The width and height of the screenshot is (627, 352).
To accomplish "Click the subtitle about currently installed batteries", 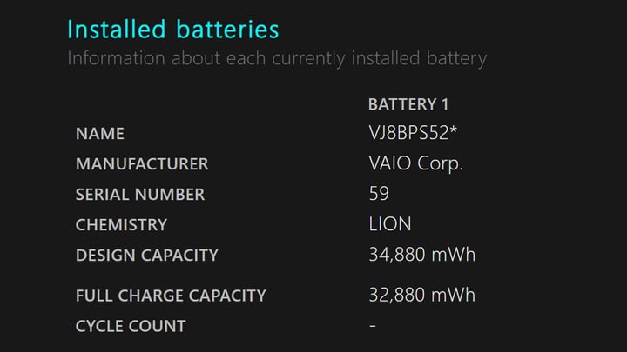I will click(276, 59).
